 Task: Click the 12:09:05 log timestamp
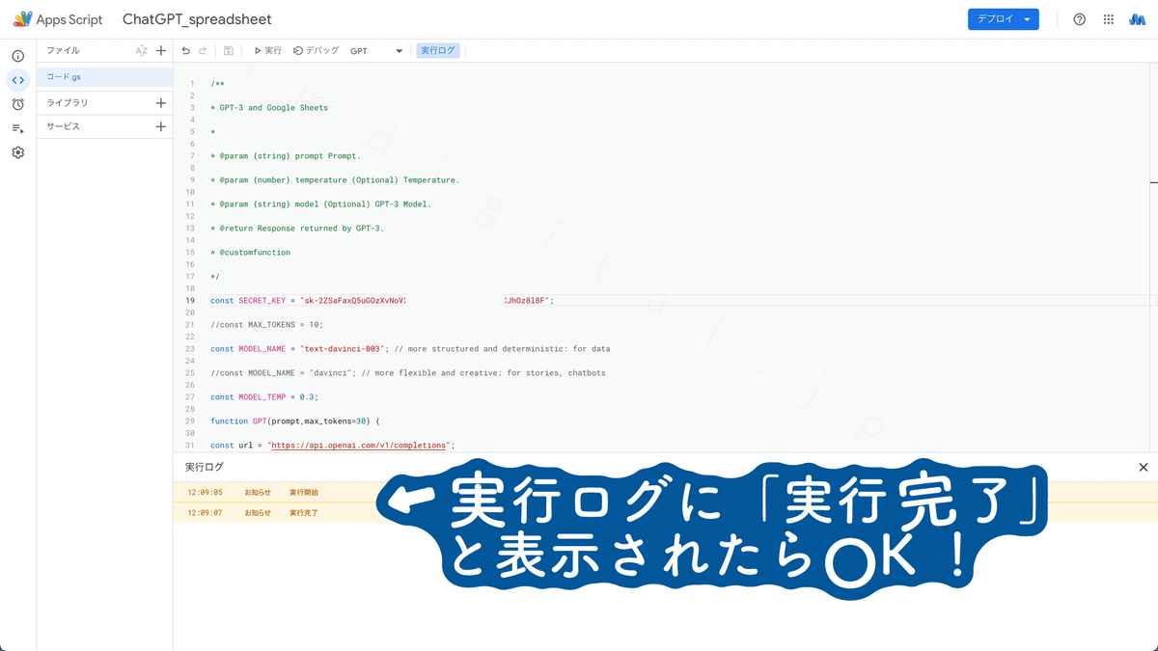(x=205, y=493)
